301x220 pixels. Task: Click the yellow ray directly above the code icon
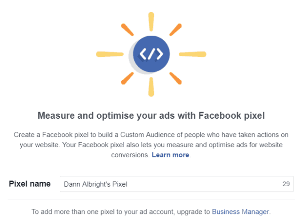[151, 22]
